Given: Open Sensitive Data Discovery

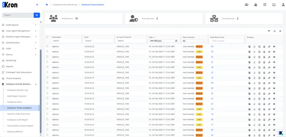Looking at the screenshot, I should 18,114.
